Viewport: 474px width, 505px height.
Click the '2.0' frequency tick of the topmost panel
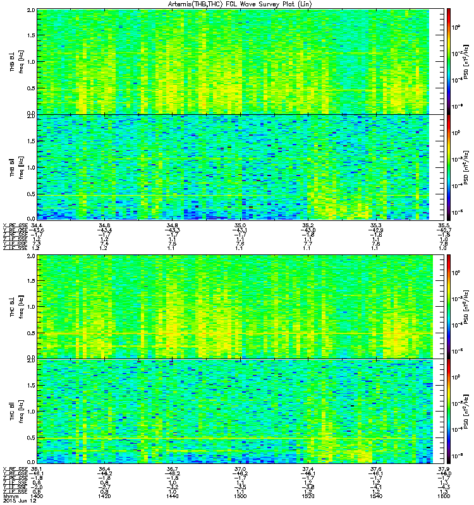(31, 10)
